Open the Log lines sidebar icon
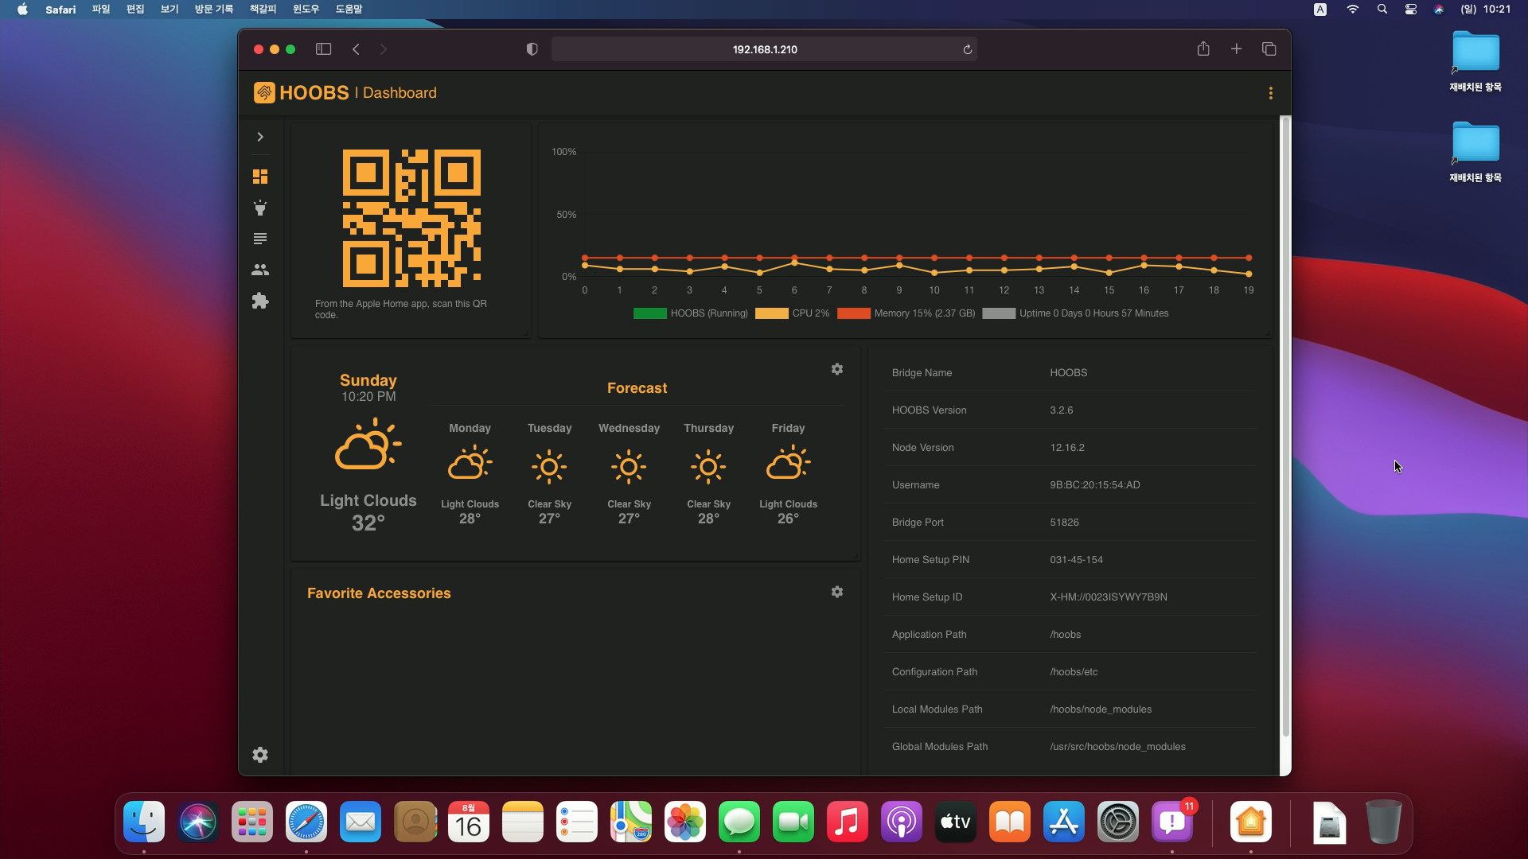The height and width of the screenshot is (859, 1528). 260,239
